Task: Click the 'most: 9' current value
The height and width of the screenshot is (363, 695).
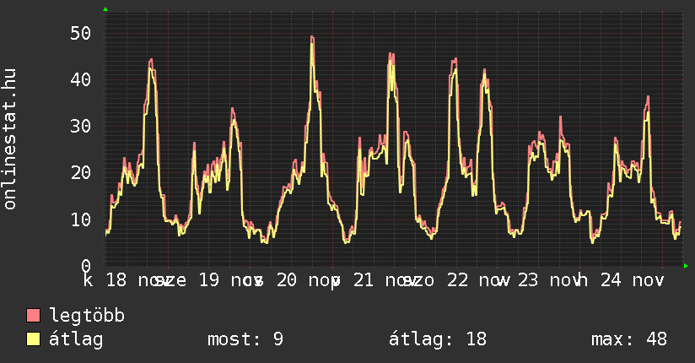Action: [245, 339]
